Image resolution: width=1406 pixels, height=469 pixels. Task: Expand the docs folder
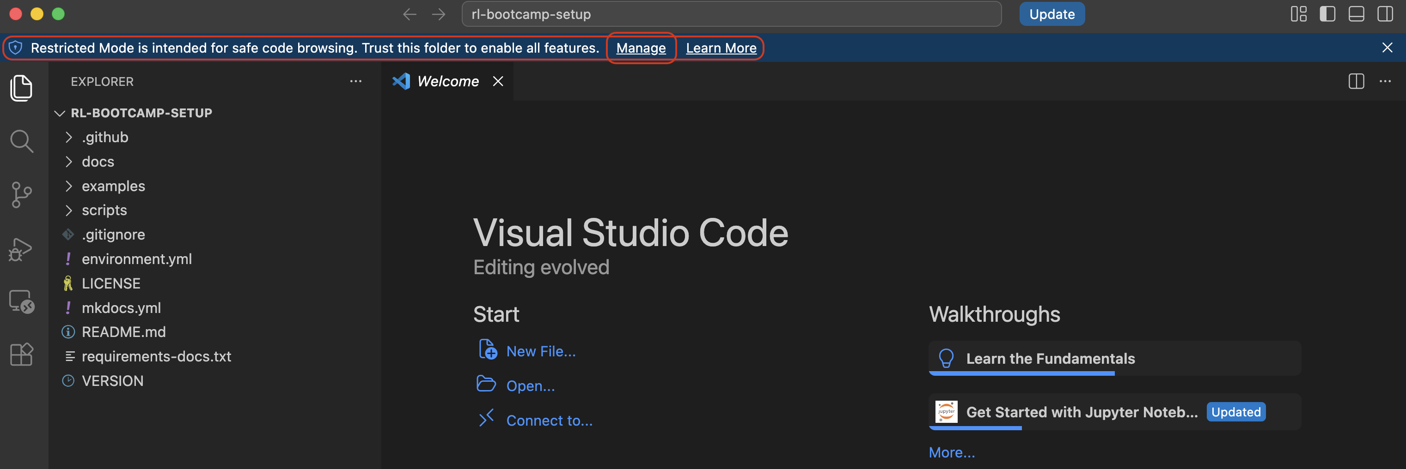click(69, 162)
